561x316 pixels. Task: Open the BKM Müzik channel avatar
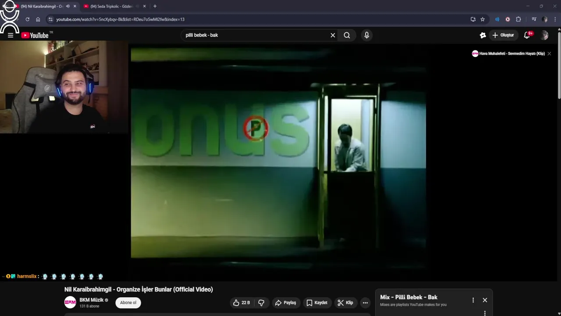[x=70, y=302]
